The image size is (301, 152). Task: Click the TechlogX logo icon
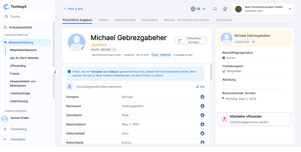6,6
